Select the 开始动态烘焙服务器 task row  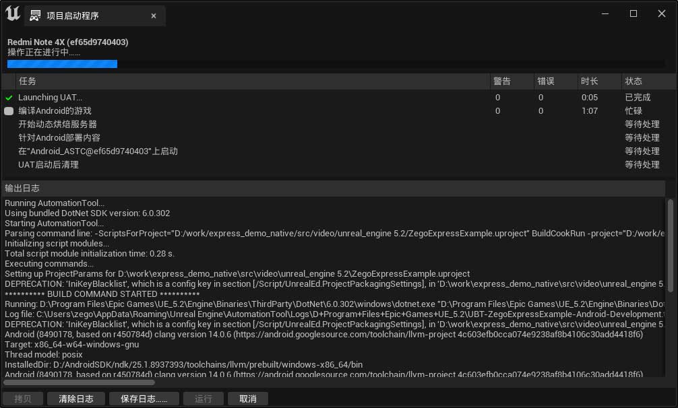pos(57,125)
